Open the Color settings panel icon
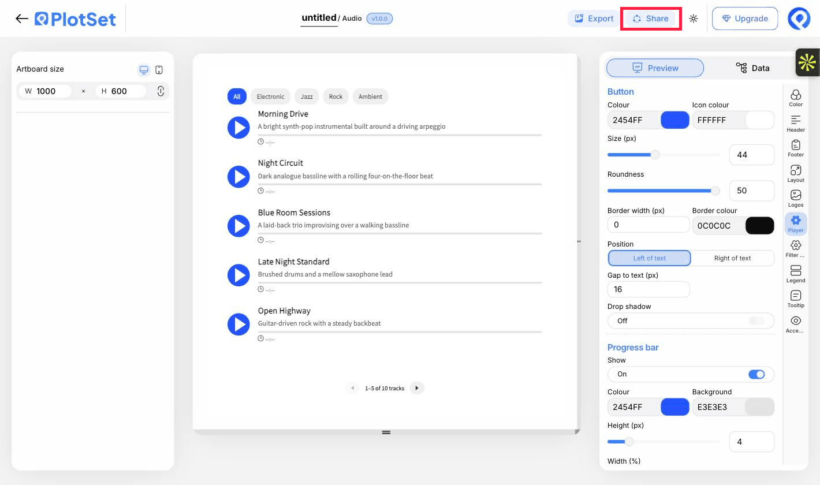This screenshot has width=820, height=485. pos(796,98)
